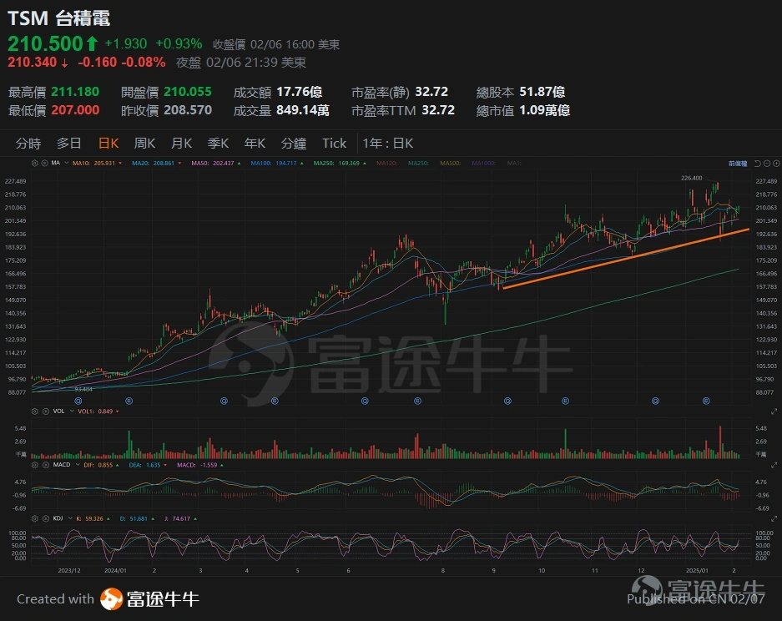Select the 日K daily chart tab
The width and height of the screenshot is (782, 621).
(x=108, y=144)
